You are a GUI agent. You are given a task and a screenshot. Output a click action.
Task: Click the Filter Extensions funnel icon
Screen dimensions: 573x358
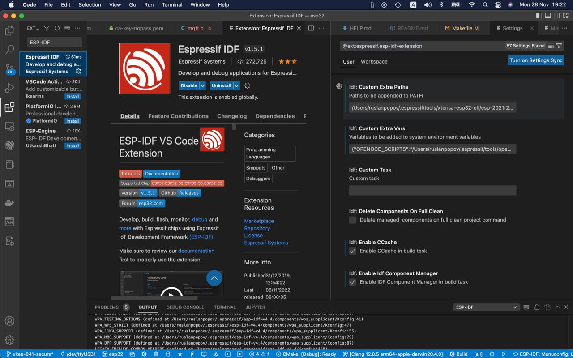pos(47,28)
